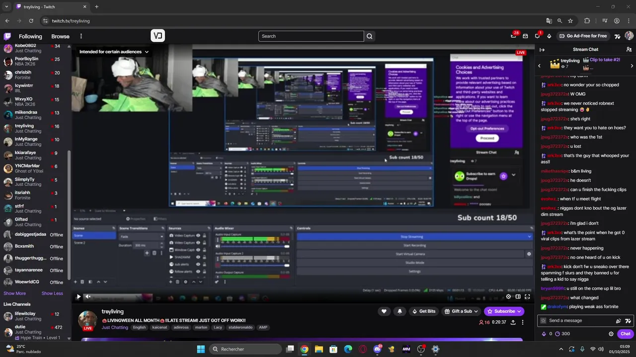
Task: Click the kaicenat tag
Action: point(159,327)
